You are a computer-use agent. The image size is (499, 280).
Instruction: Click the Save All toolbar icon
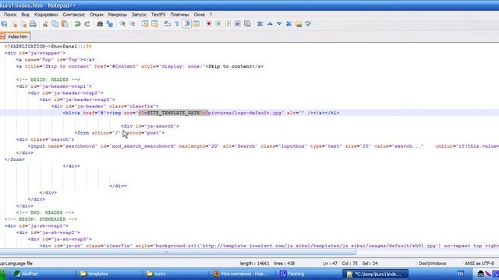point(4,24)
